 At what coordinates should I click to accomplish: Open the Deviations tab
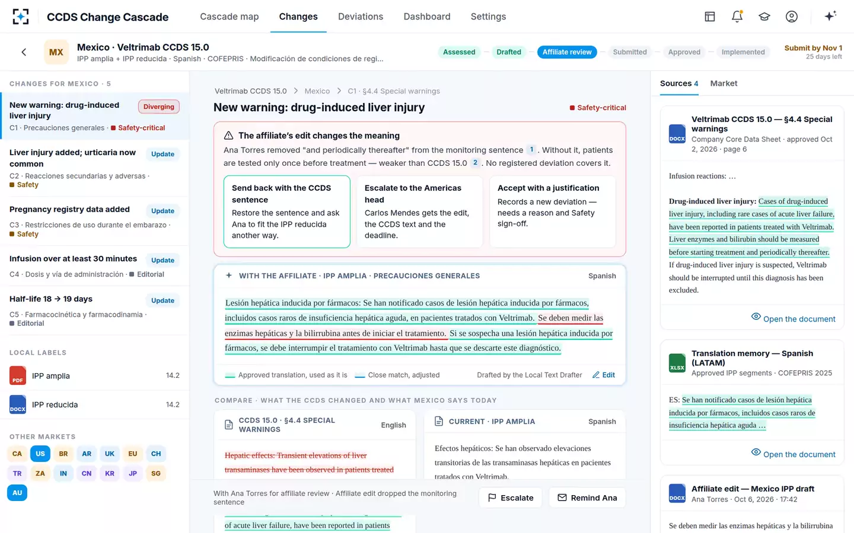click(x=361, y=17)
